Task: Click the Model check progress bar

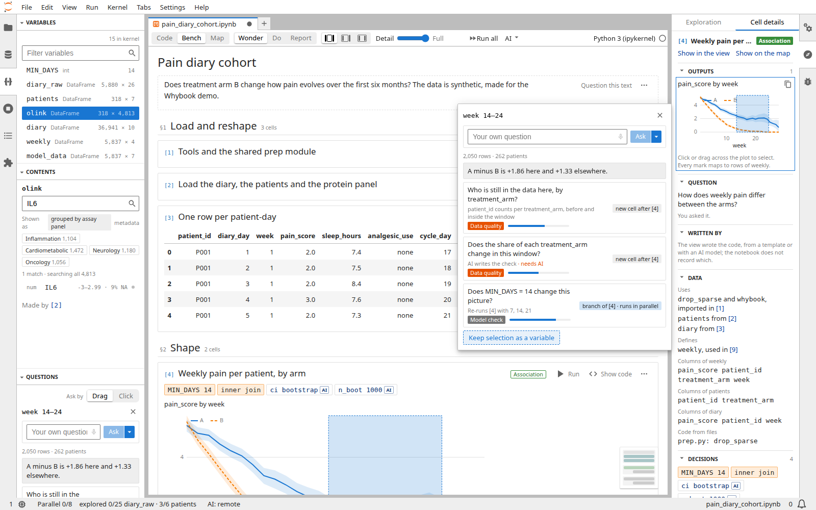Action: (540, 320)
